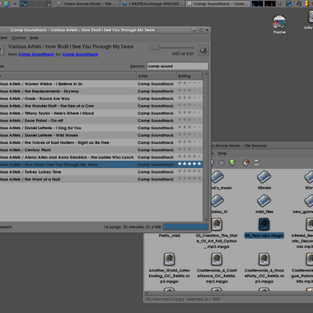The width and height of the screenshot is (313, 313).
Task: Select song 'the Wonder Stuff - the Size of a Cow'
Action: pos(101,106)
